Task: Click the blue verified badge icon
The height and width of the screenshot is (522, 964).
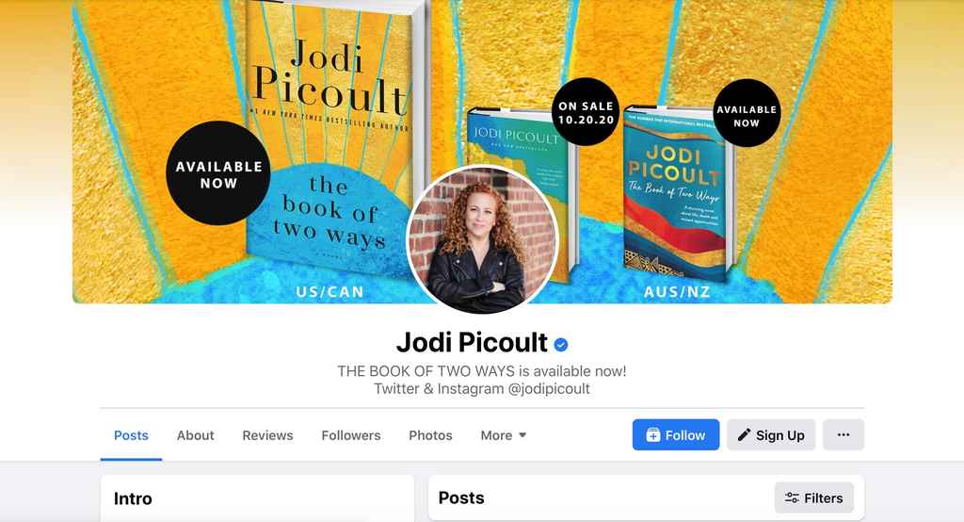Action: click(561, 345)
